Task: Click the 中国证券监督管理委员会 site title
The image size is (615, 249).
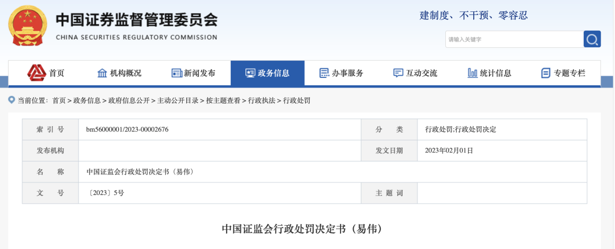Action: 137,20
